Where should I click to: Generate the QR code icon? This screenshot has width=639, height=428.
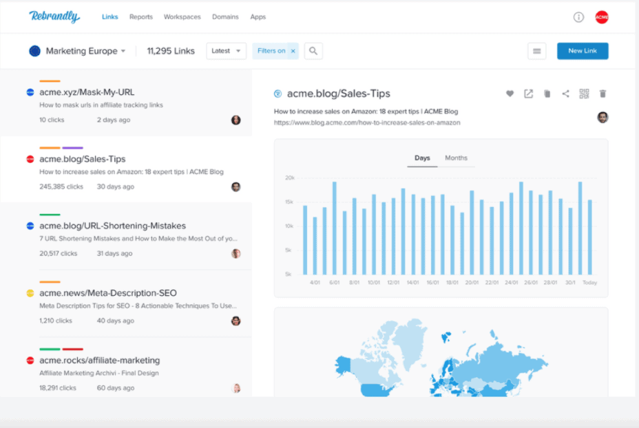[584, 94]
